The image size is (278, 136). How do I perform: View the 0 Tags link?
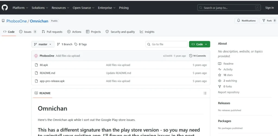(x=80, y=44)
